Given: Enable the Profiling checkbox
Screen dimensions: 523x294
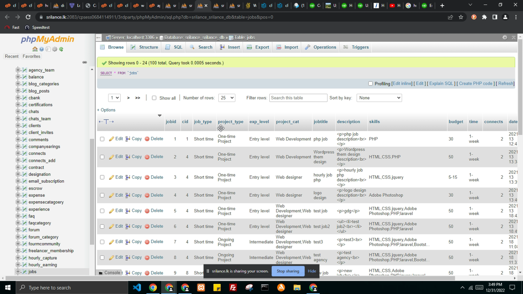Looking at the screenshot, I should (x=371, y=84).
